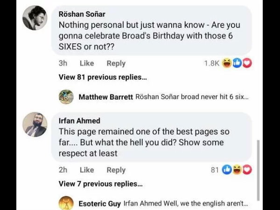Open Irfan Ahmed's profile picture
280x210 pixels.
(x=35, y=125)
